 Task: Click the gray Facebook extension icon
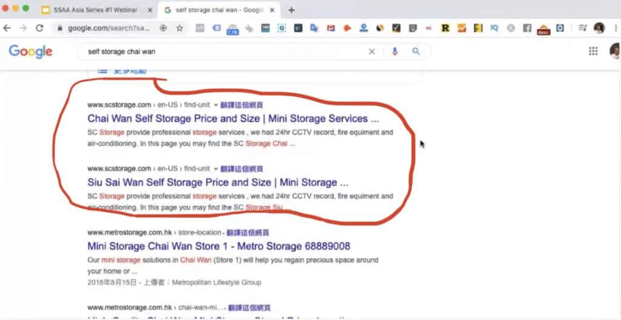(x=527, y=28)
